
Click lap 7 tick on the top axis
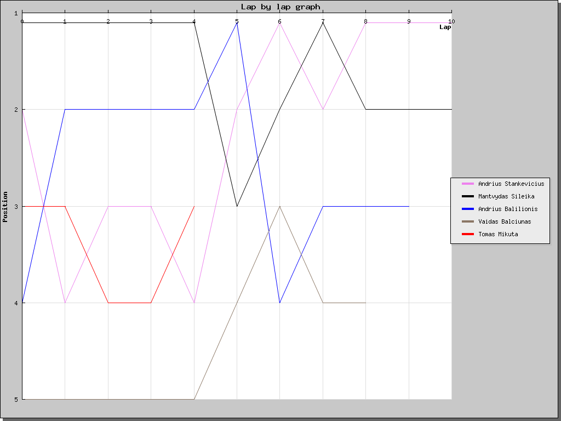coord(323,21)
